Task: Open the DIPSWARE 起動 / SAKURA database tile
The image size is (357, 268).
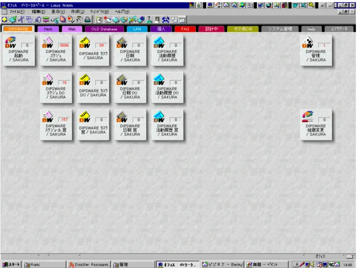Action: tap(19, 50)
